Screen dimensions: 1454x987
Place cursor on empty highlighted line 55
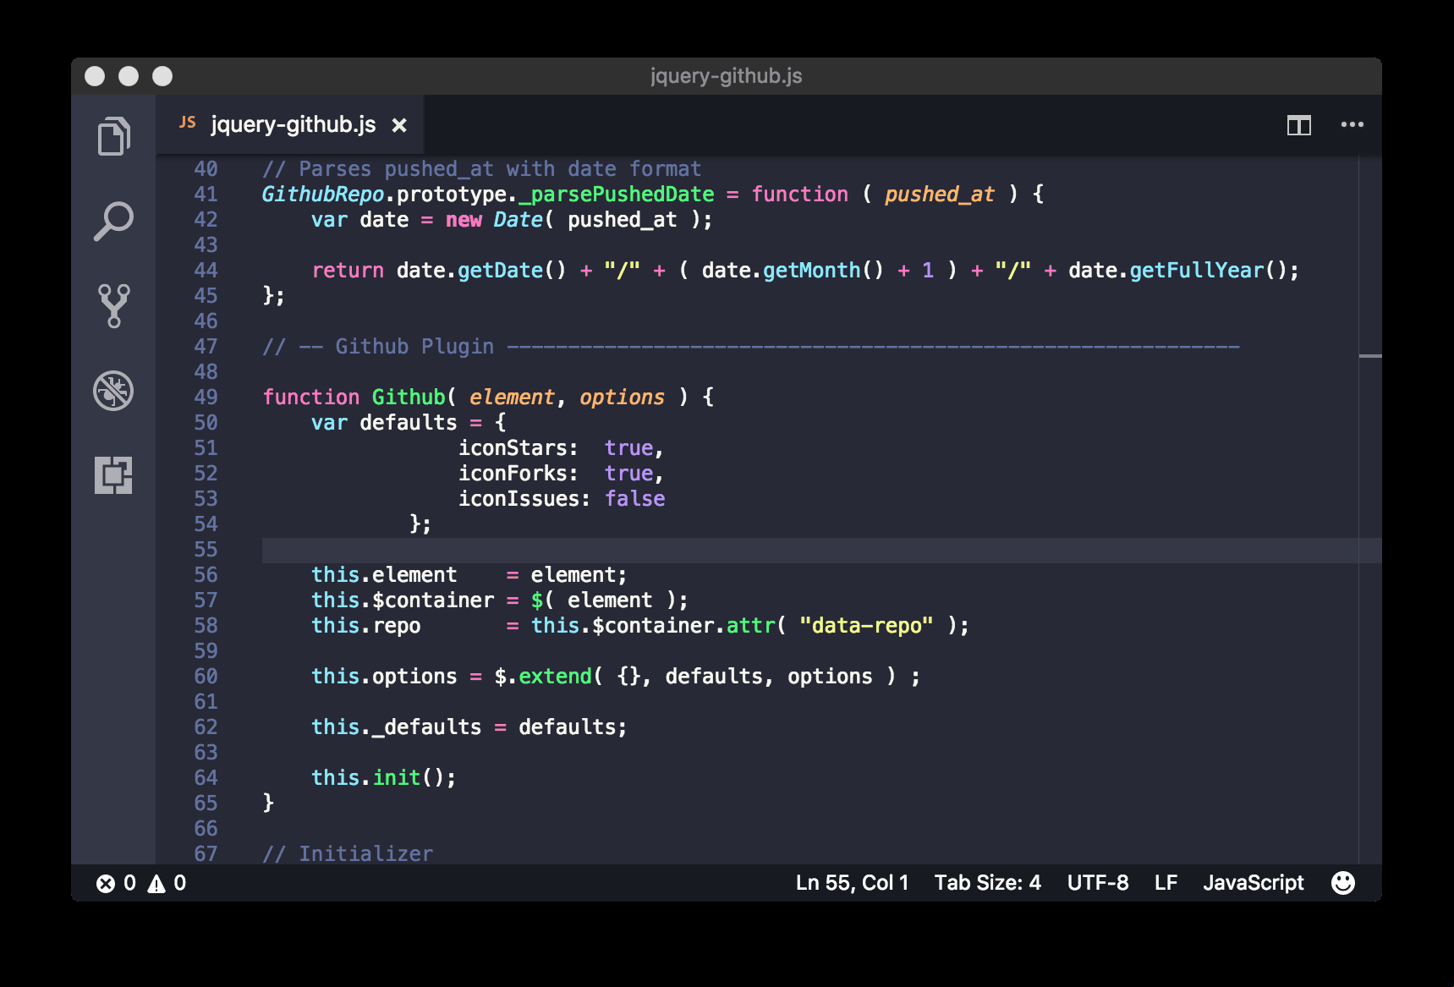(821, 550)
